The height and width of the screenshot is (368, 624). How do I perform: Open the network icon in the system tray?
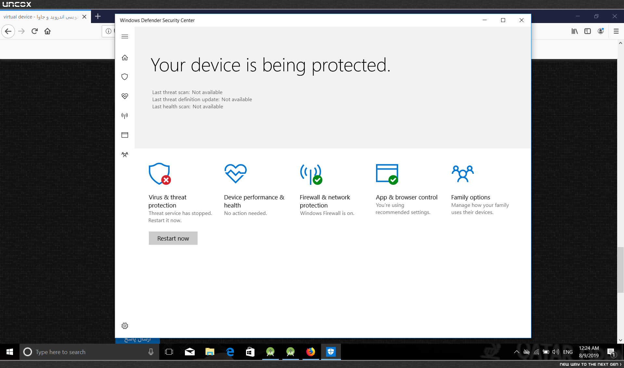[x=537, y=352]
